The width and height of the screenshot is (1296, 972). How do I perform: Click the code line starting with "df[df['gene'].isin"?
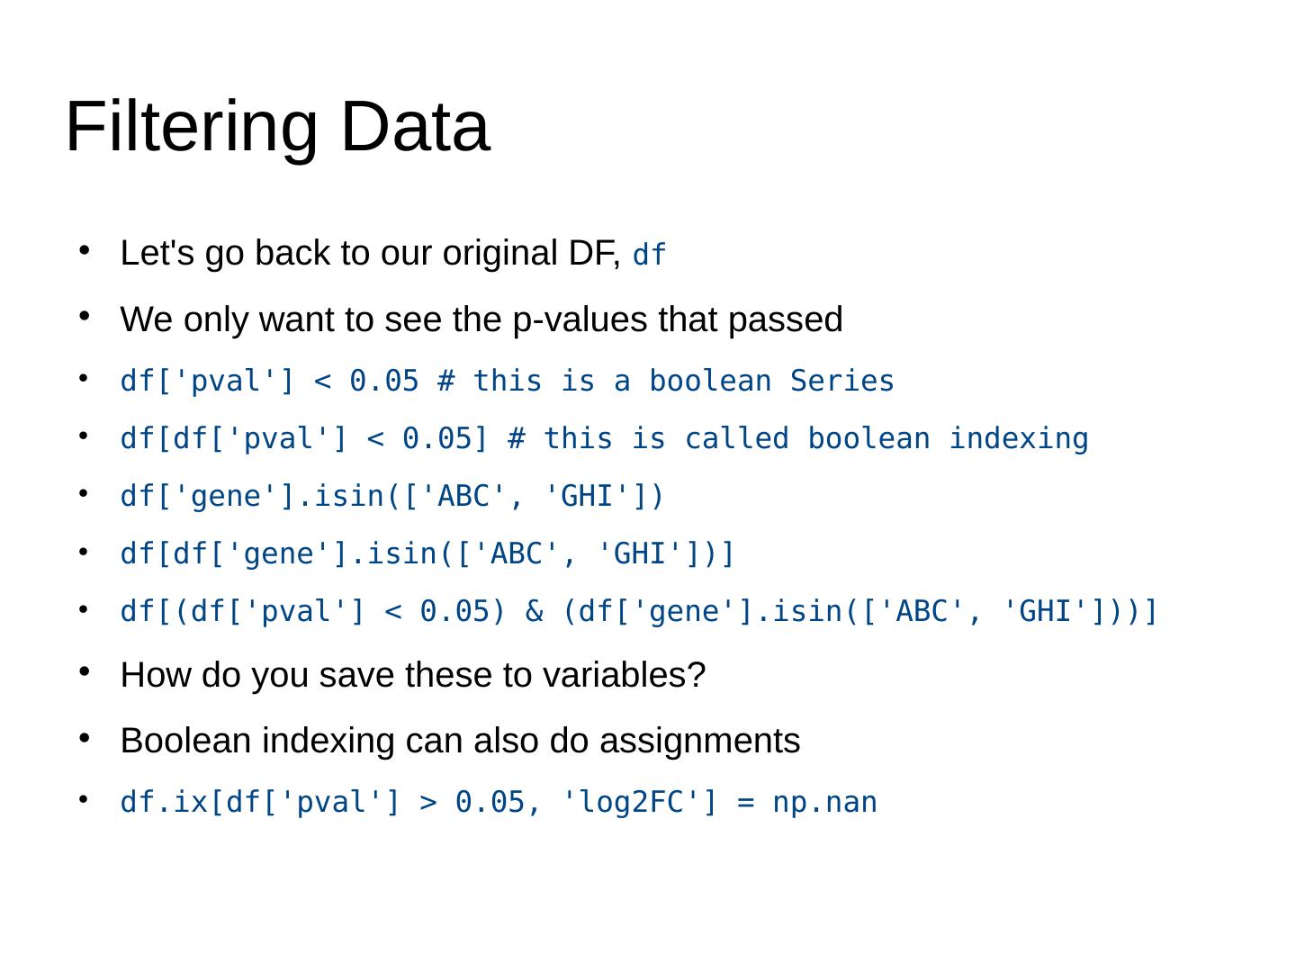[427, 554]
